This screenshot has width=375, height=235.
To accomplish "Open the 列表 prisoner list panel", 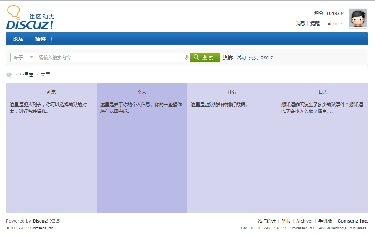I will [51, 148].
